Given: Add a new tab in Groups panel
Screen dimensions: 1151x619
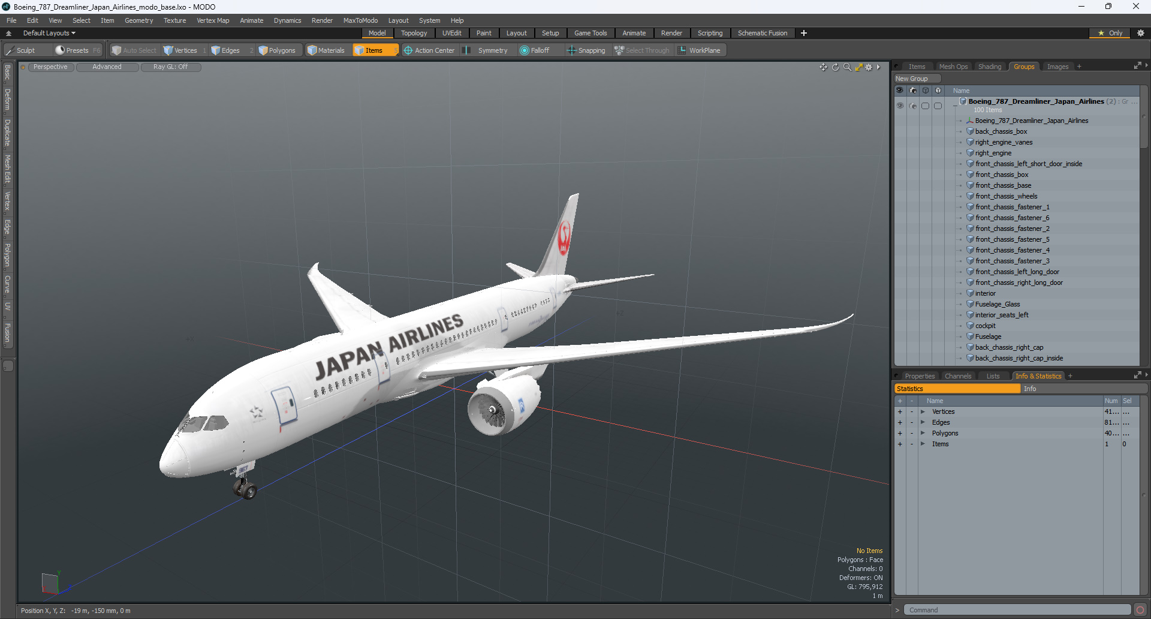Looking at the screenshot, I should [x=1079, y=67].
